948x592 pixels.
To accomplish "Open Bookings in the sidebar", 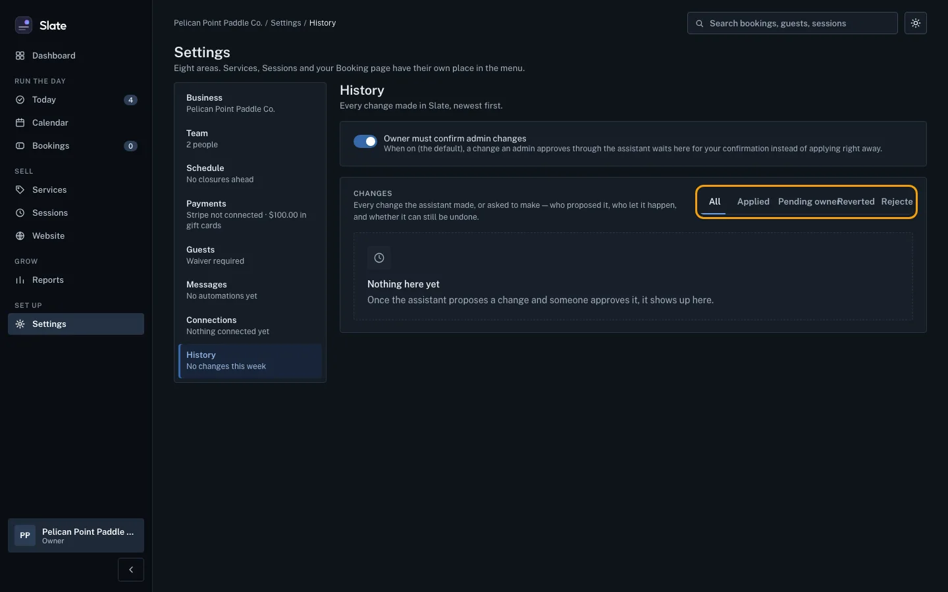I will coord(76,146).
